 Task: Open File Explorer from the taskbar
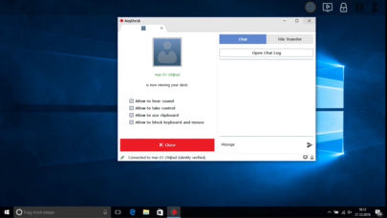[x=146, y=212]
